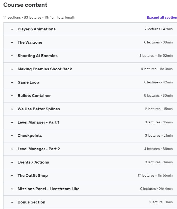This screenshot has width=177, height=209.
Task: Expand We Use Better Splines chevron
Action: click(x=12, y=109)
